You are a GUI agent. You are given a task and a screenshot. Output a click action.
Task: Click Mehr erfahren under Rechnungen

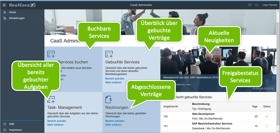pos(113,125)
